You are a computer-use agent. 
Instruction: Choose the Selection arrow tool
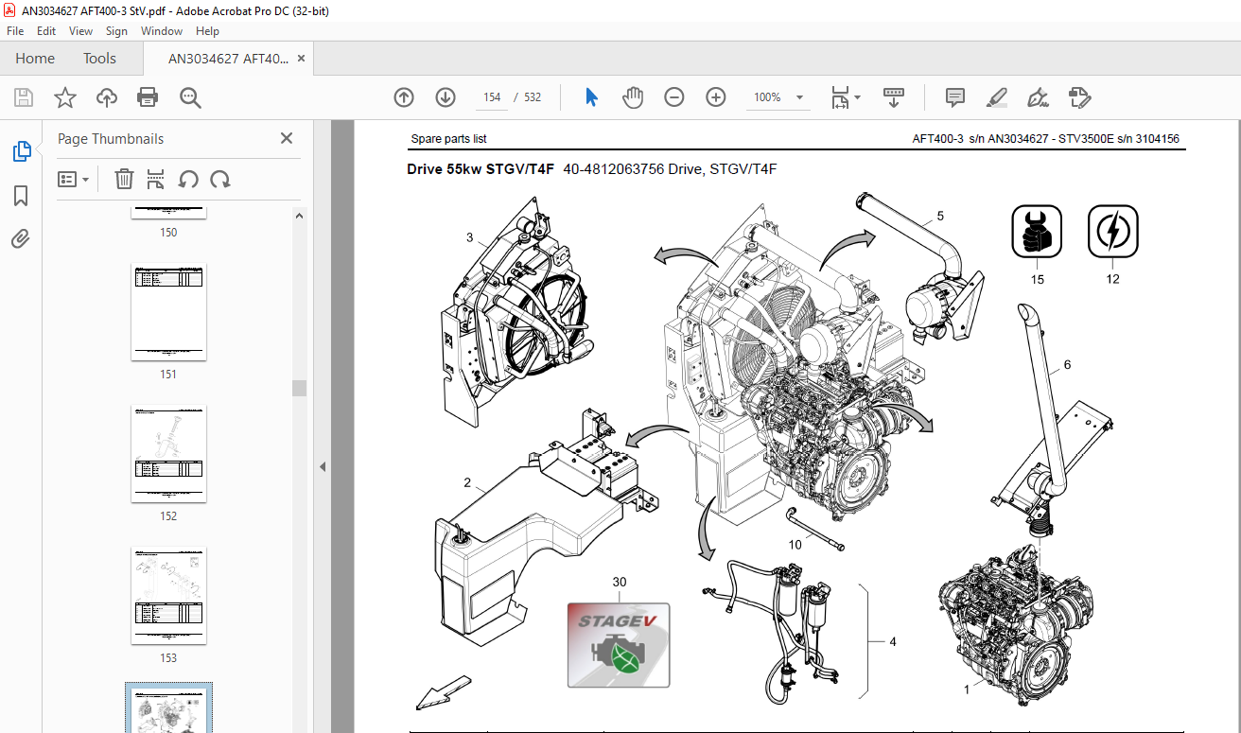coord(591,97)
